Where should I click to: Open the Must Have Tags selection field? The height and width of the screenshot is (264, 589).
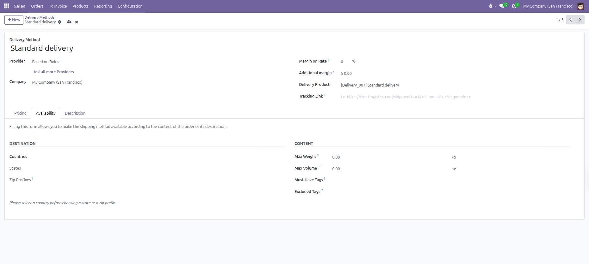[451, 180]
